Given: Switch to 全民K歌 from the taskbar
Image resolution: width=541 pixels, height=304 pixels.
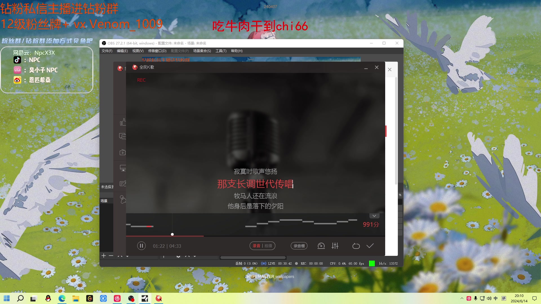Looking at the screenshot, I should coord(159,298).
